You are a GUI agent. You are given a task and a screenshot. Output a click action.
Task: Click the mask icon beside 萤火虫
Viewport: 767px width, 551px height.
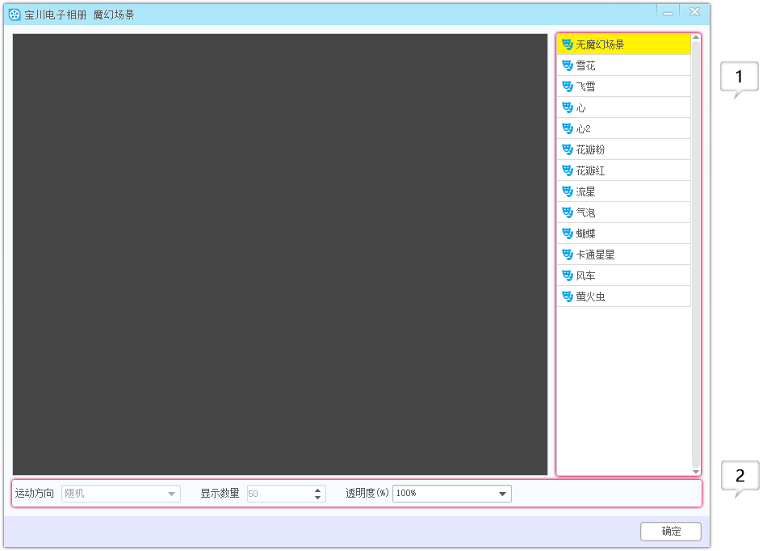click(567, 297)
